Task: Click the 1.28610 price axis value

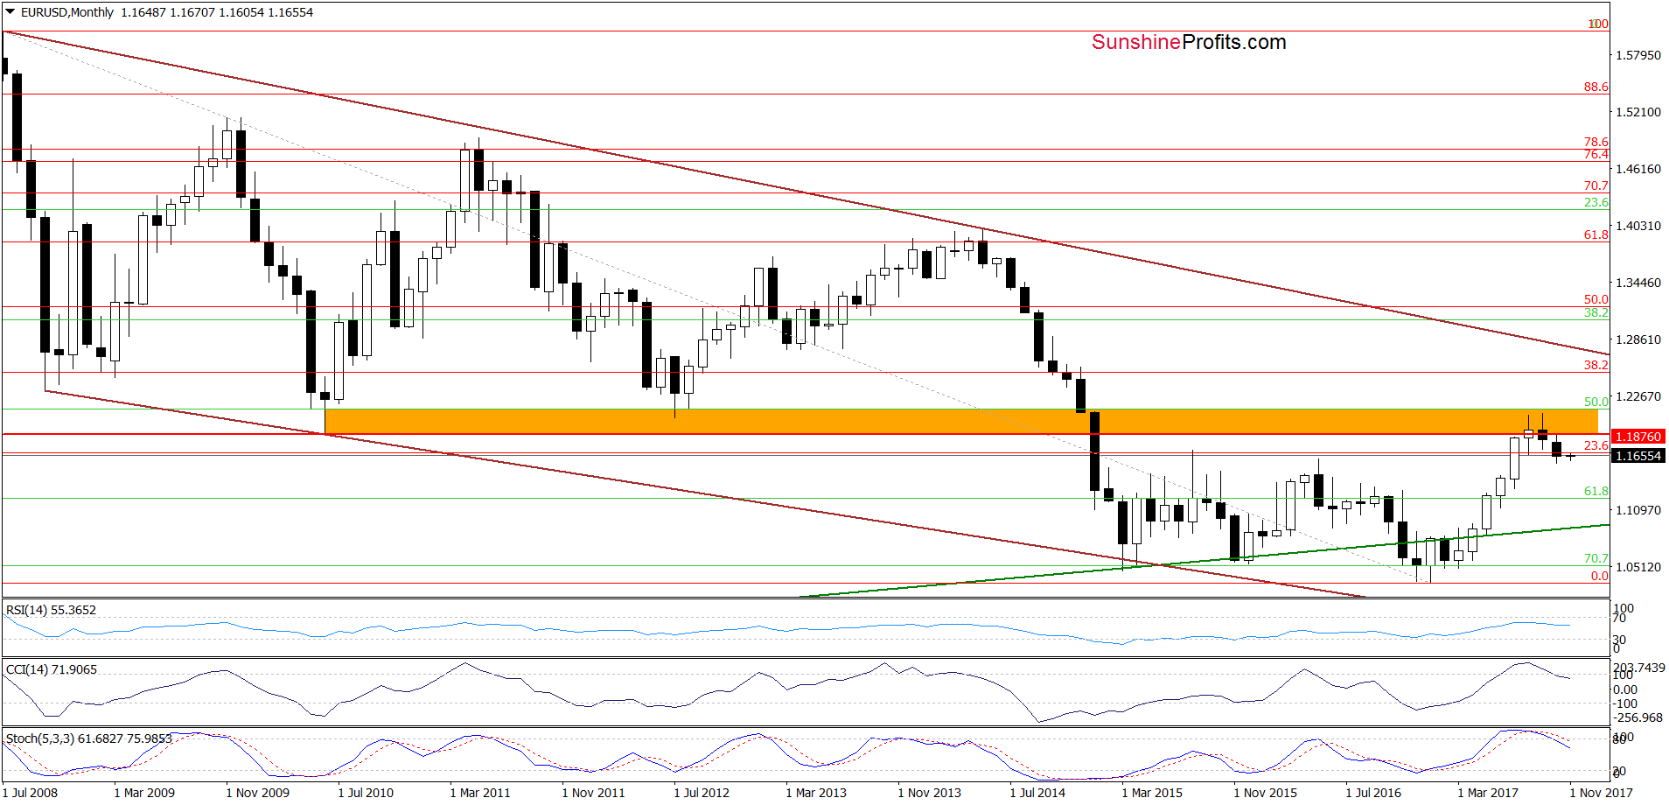Action: pyautogui.click(x=1638, y=339)
